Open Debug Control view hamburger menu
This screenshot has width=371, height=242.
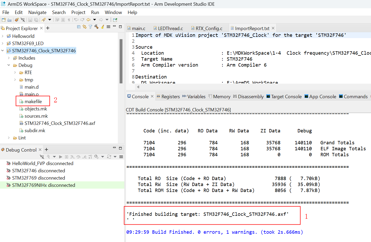coord(121,157)
